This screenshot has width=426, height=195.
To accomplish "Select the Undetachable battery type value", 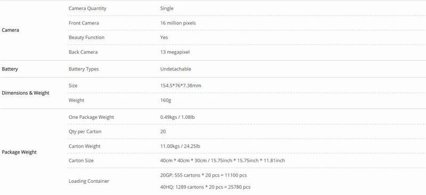I will 176,69.
